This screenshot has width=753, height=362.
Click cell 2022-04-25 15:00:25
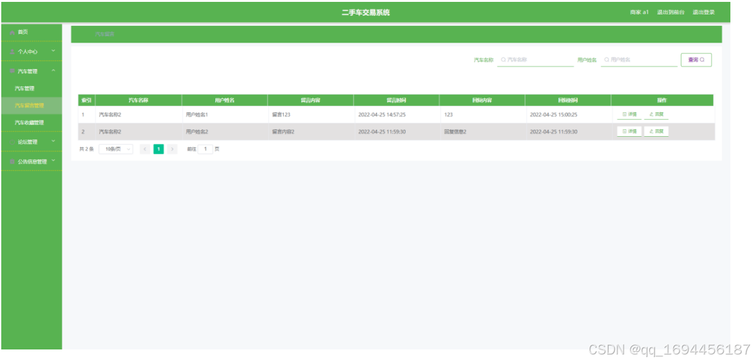(x=554, y=115)
